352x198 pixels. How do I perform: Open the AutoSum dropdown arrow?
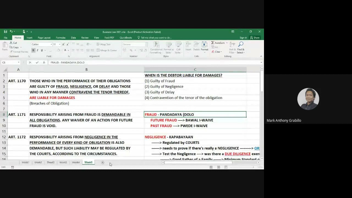[x=227, y=43]
